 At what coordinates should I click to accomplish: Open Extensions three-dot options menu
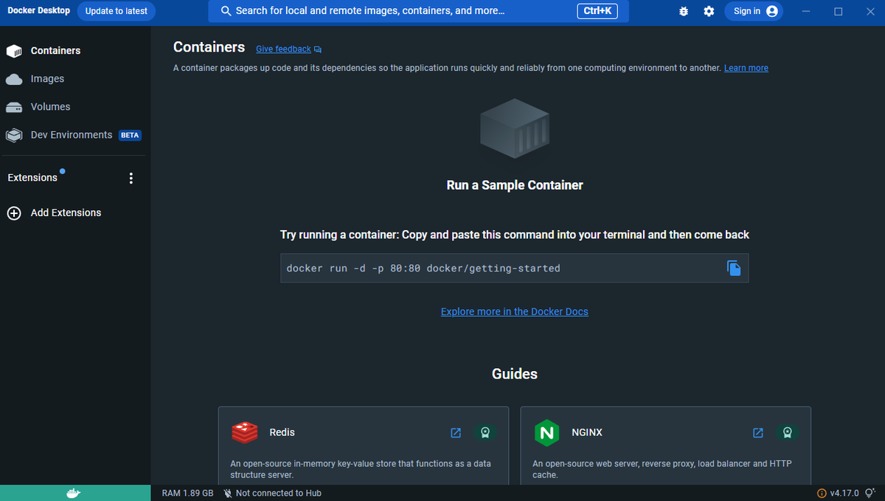point(131,178)
